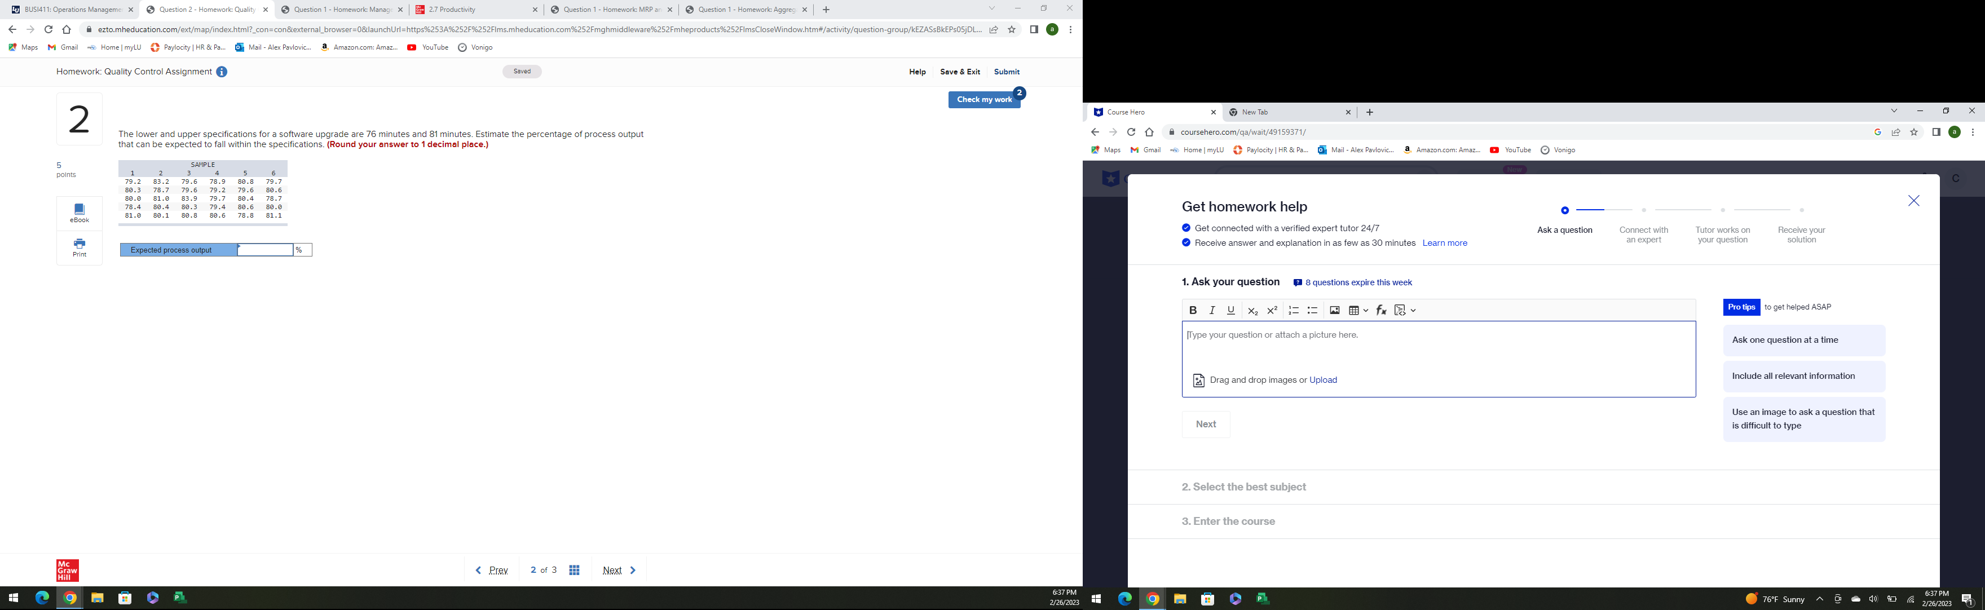Click the Learn more link
Image resolution: width=1985 pixels, height=610 pixels.
click(1444, 242)
